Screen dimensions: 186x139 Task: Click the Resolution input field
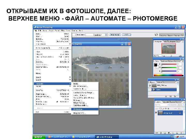pyautogui.click(x=90, y=35)
